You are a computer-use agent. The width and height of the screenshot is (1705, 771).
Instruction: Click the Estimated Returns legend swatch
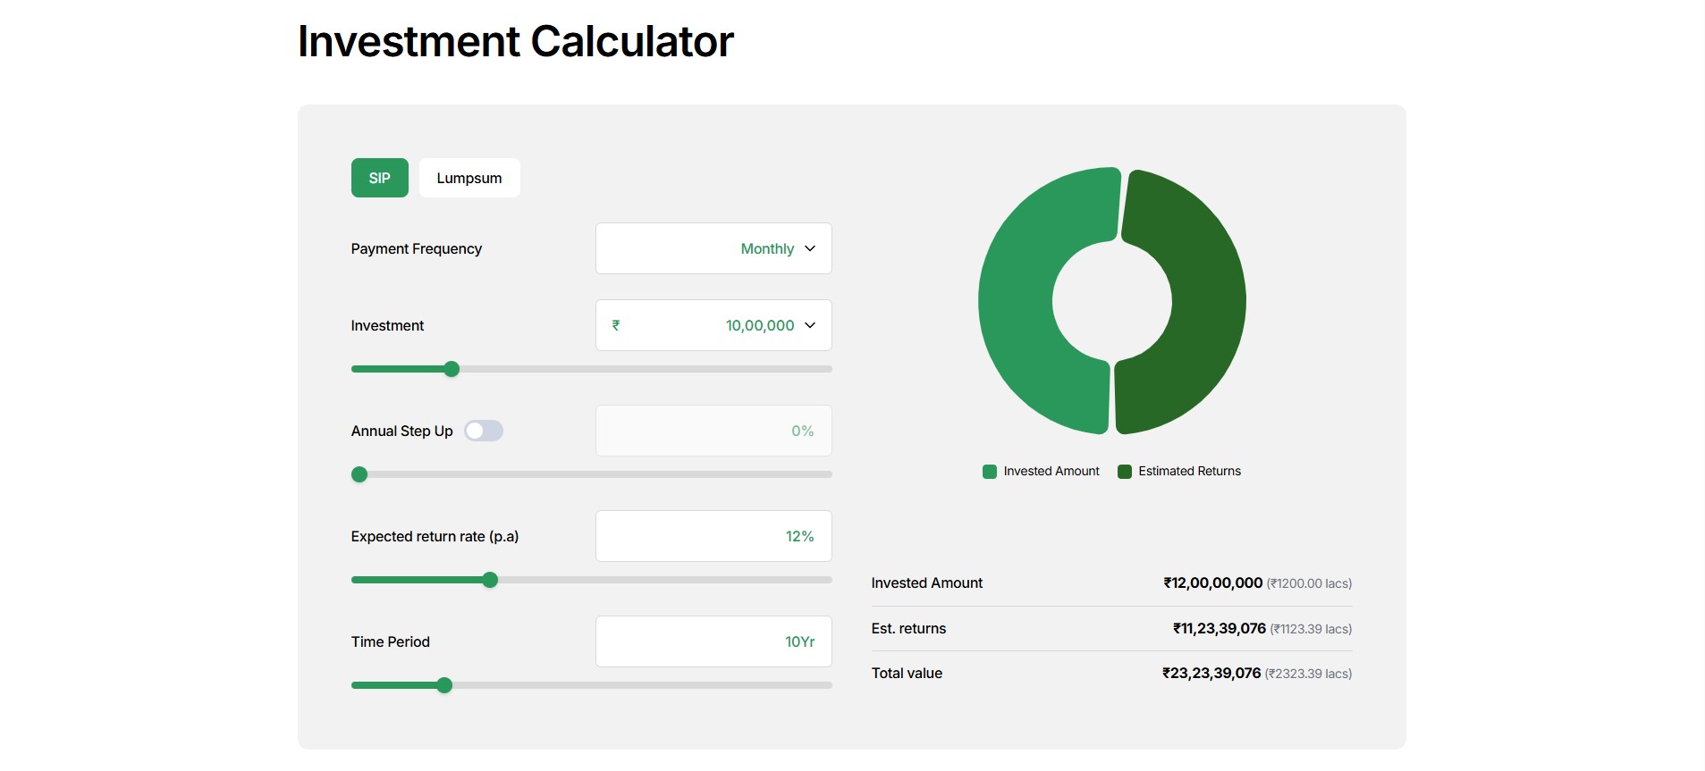point(1125,472)
